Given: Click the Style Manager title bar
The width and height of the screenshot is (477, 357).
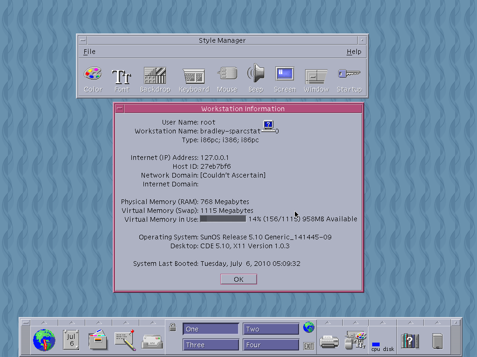Looking at the screenshot, I should pyautogui.click(x=222, y=40).
